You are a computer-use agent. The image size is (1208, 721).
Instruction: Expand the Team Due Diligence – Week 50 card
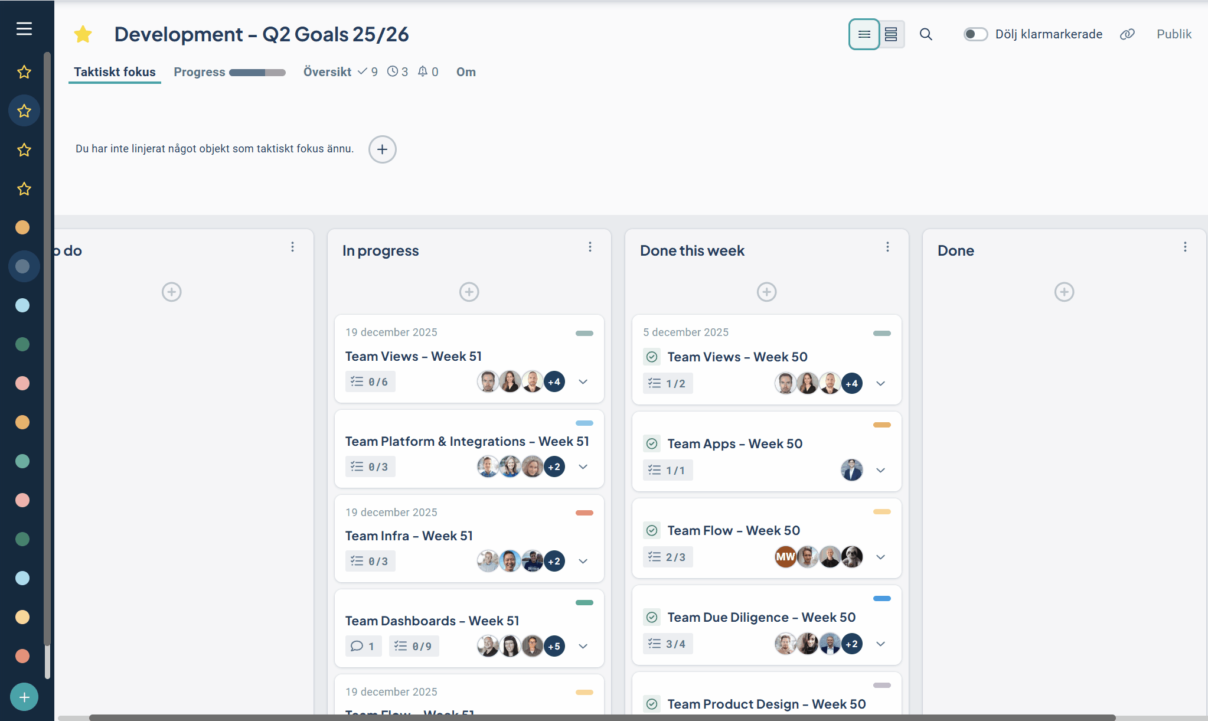(881, 644)
